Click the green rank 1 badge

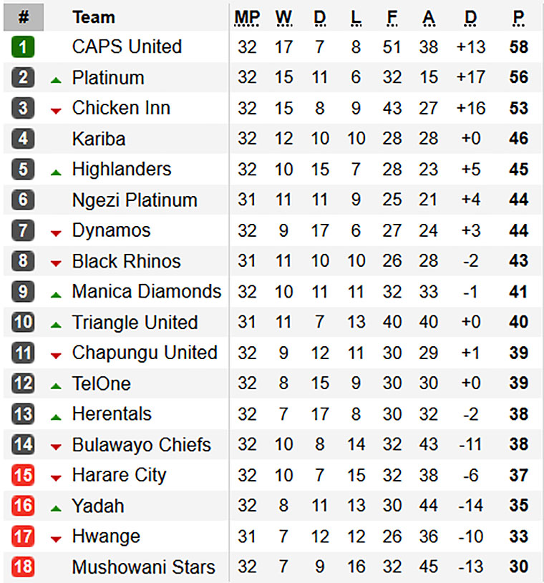(x=23, y=46)
